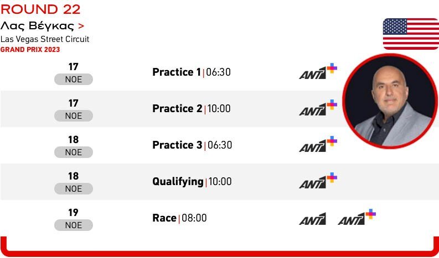Click the United States flag icon
This screenshot has width=439, height=258.
411,34
